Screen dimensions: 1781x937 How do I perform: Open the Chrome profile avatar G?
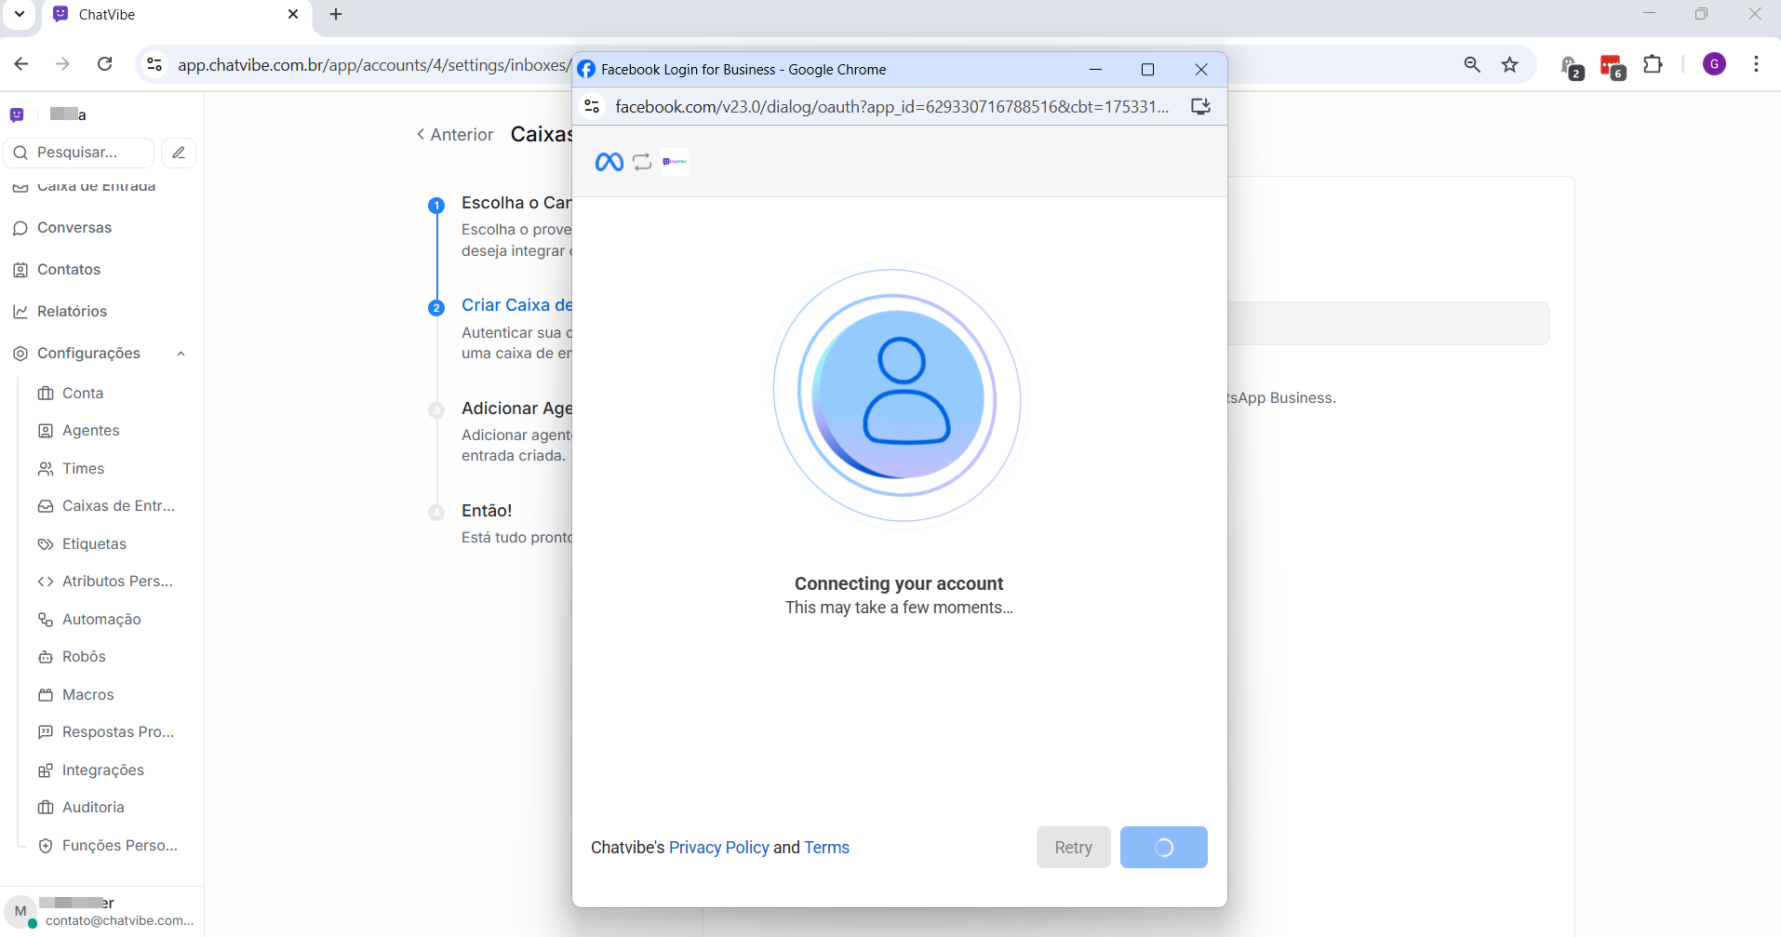tap(1714, 64)
